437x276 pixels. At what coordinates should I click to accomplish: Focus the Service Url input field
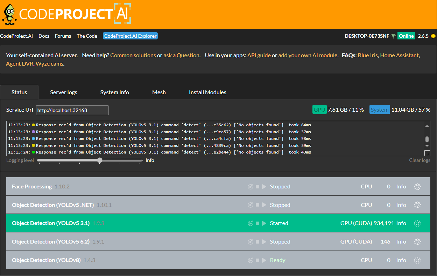[72, 110]
